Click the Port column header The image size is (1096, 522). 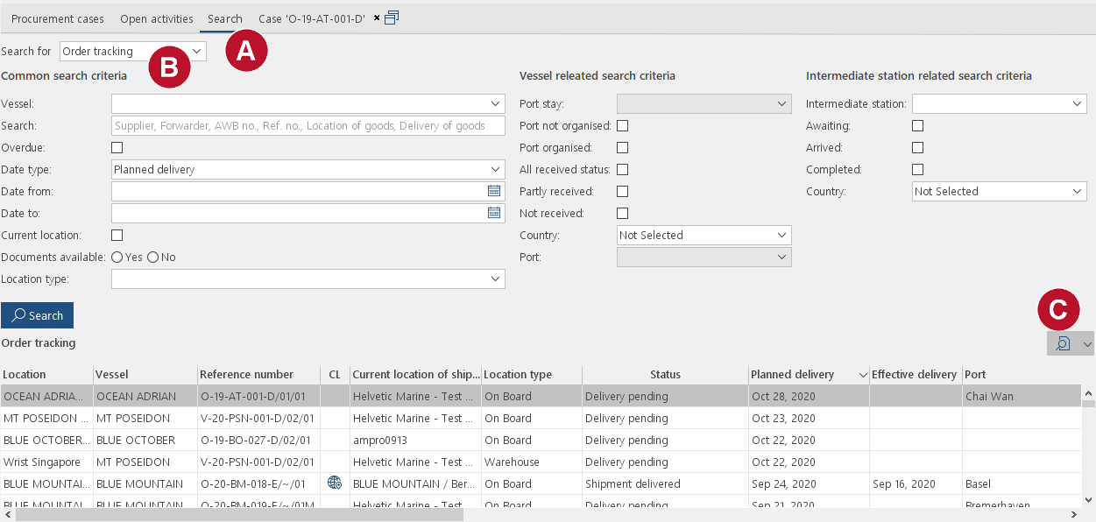click(x=1021, y=375)
